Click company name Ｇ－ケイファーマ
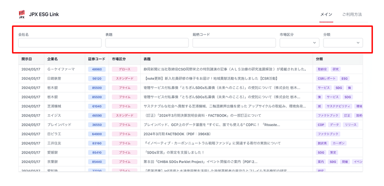The height and width of the screenshot is (186, 384). pyautogui.click(x=61, y=69)
